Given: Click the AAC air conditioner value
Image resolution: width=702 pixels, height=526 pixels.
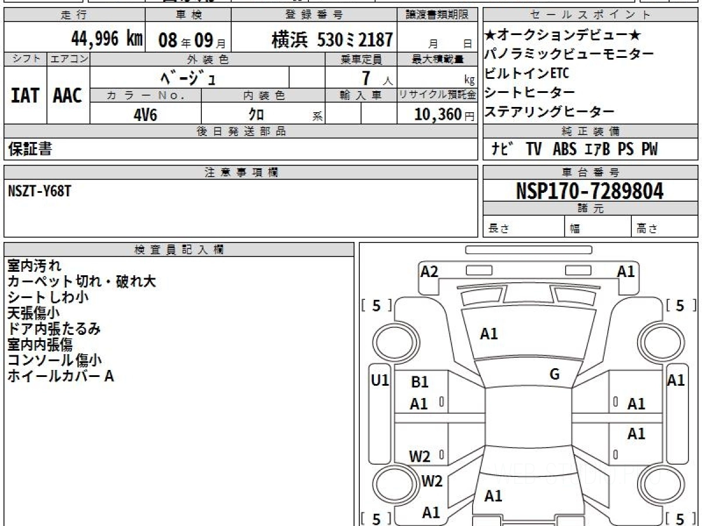Looking at the screenshot, I should [x=68, y=96].
